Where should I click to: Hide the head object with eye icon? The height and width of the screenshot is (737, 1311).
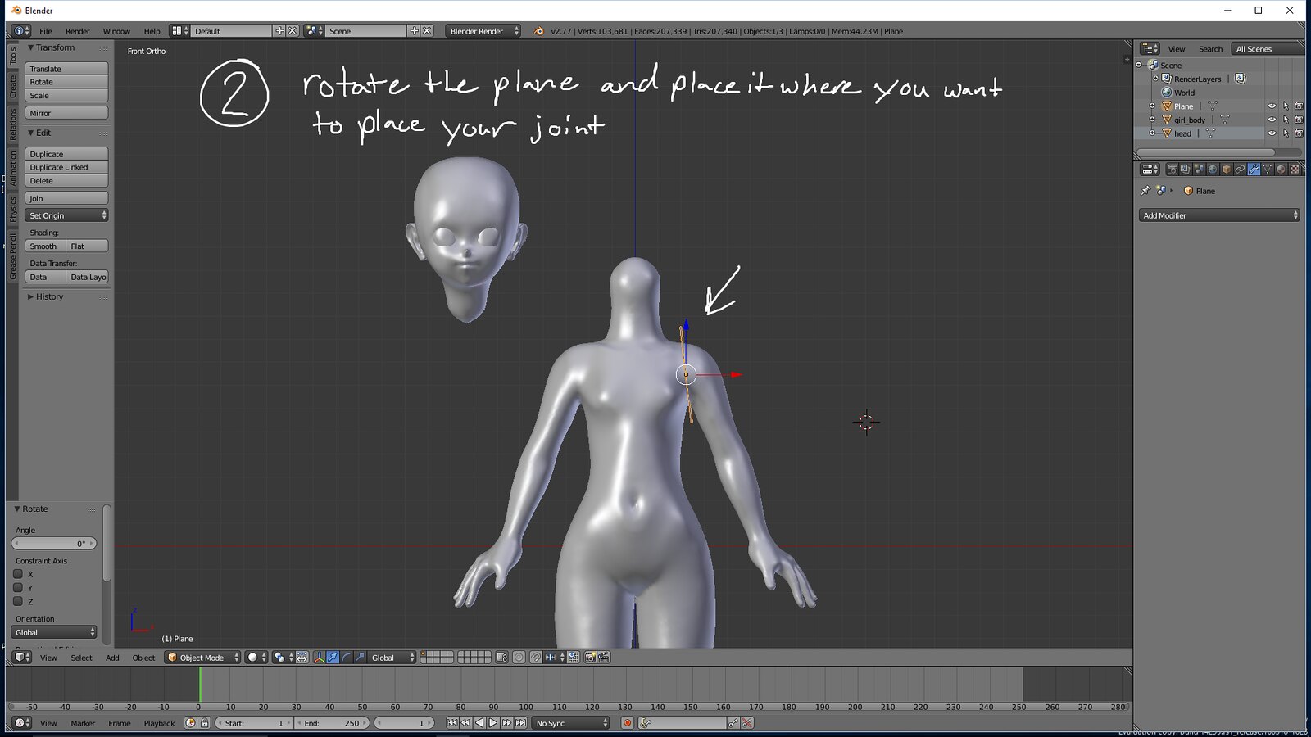point(1272,133)
